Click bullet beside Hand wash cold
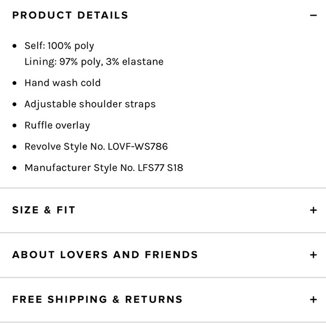This screenshot has width=326, height=326. tap(15, 83)
